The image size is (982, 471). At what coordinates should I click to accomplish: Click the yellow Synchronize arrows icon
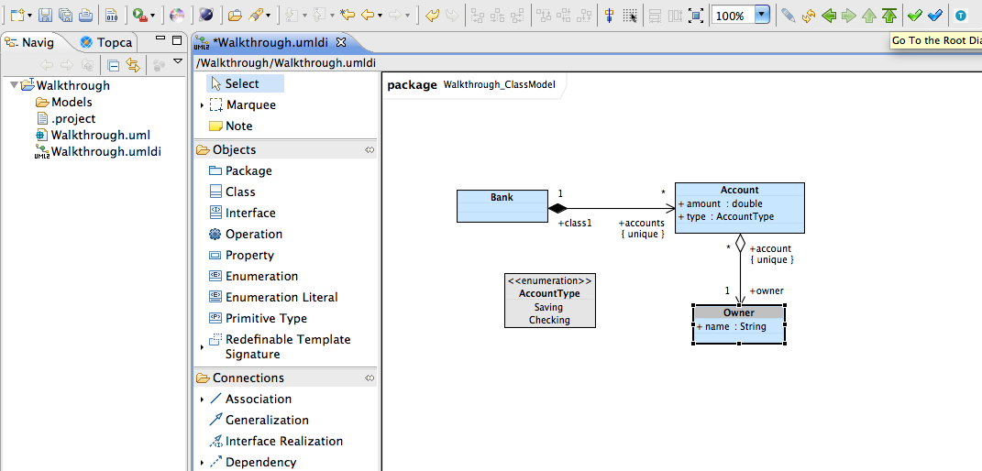pyautogui.click(x=809, y=15)
